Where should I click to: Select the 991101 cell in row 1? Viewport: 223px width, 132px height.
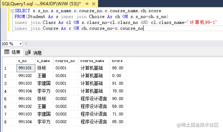pyautogui.click(x=26, y=68)
